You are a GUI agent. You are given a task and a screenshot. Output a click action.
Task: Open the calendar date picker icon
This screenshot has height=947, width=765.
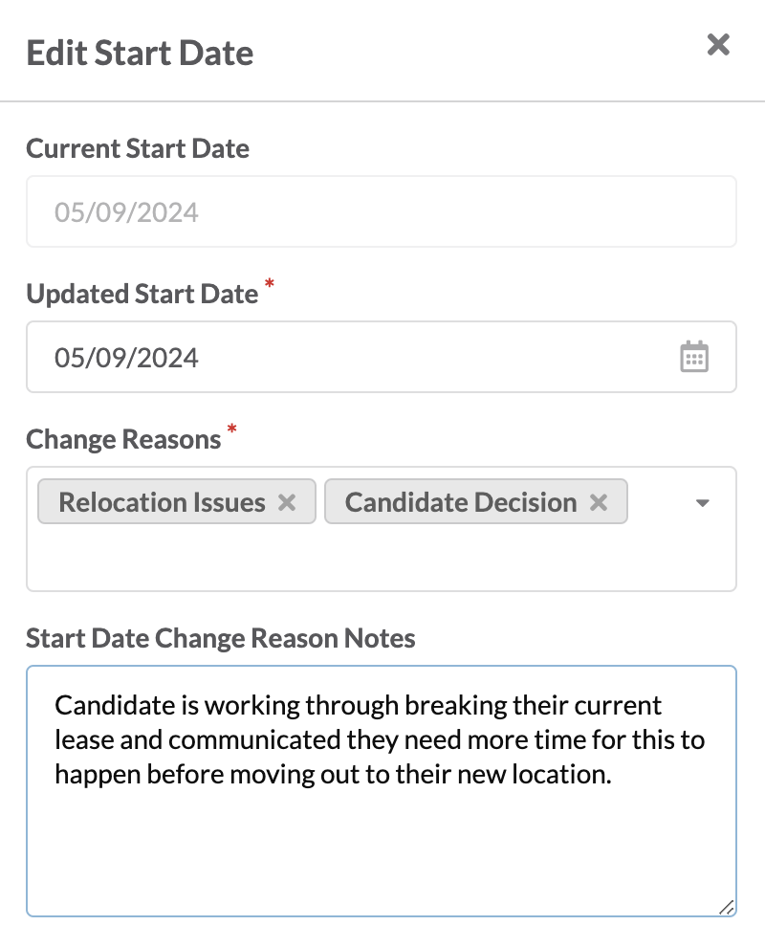694,357
